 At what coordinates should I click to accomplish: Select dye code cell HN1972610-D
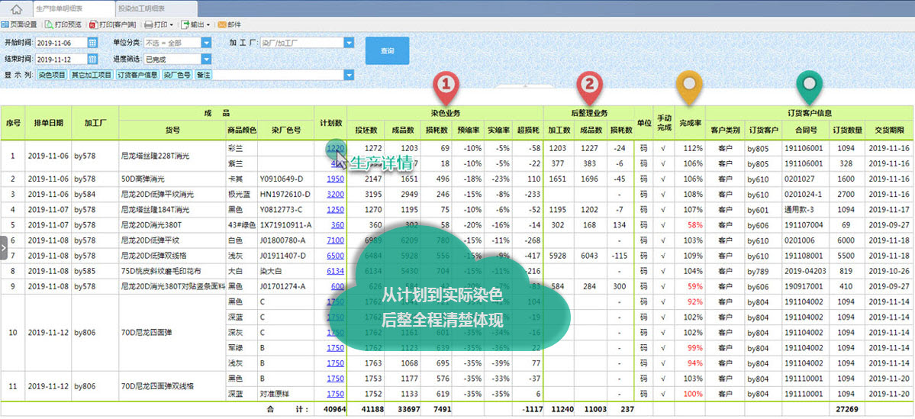click(285, 194)
